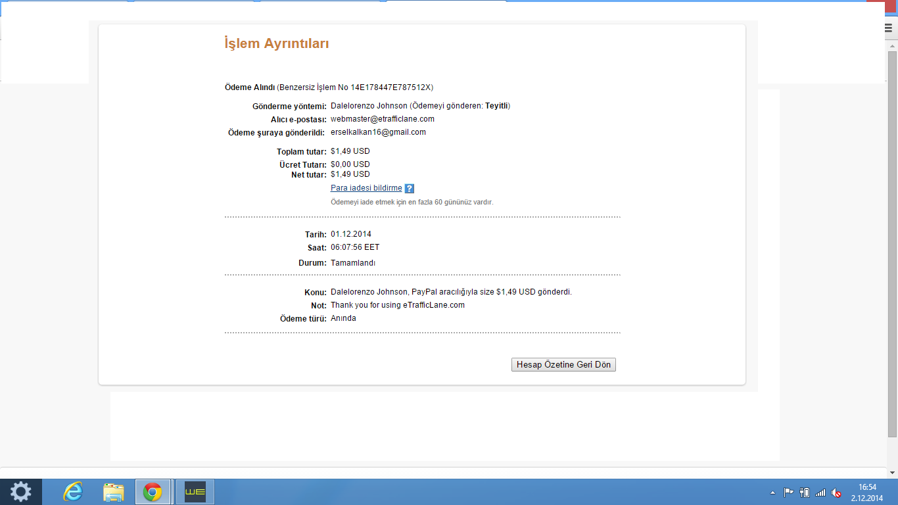Launch Internet Explorer from the taskbar
This screenshot has width=898, height=505.
click(x=72, y=492)
